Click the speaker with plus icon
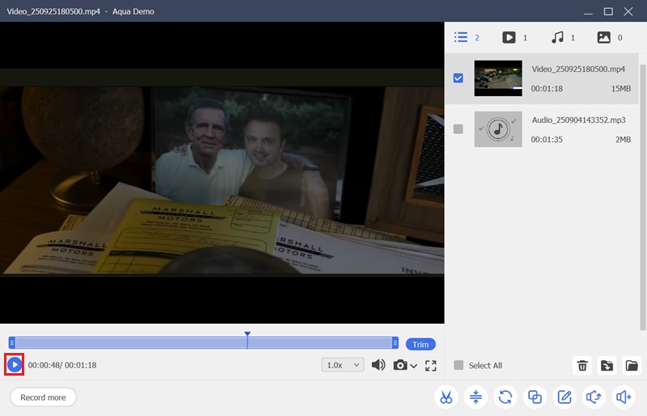 [x=623, y=397]
